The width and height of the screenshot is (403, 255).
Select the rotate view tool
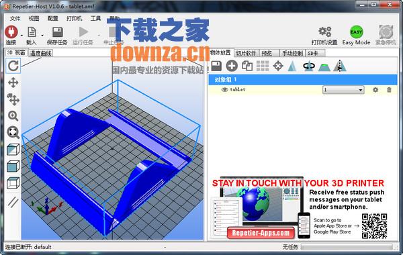point(13,66)
